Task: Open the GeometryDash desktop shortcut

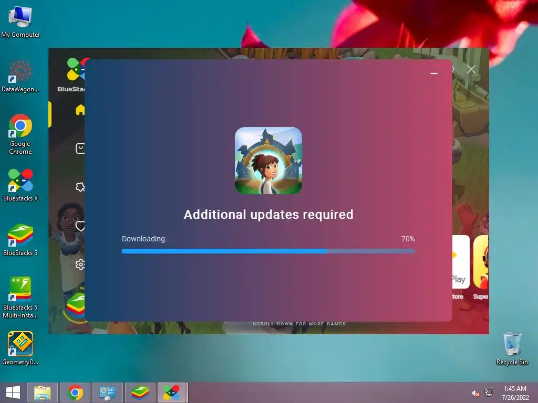Action: (20, 348)
